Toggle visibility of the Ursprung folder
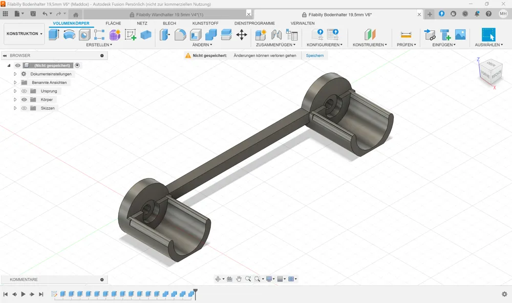 [x=24, y=91]
